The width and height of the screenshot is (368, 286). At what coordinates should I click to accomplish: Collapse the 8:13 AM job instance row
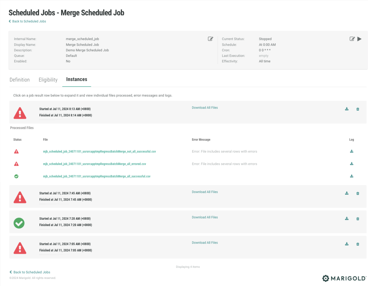point(65,112)
